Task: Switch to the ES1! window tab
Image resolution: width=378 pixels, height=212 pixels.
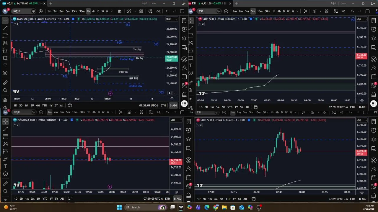Action: (211, 4)
